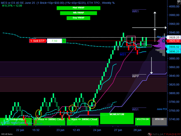
Task: Click the Kijun <> SWING Cloud label
Action: (83, 119)
